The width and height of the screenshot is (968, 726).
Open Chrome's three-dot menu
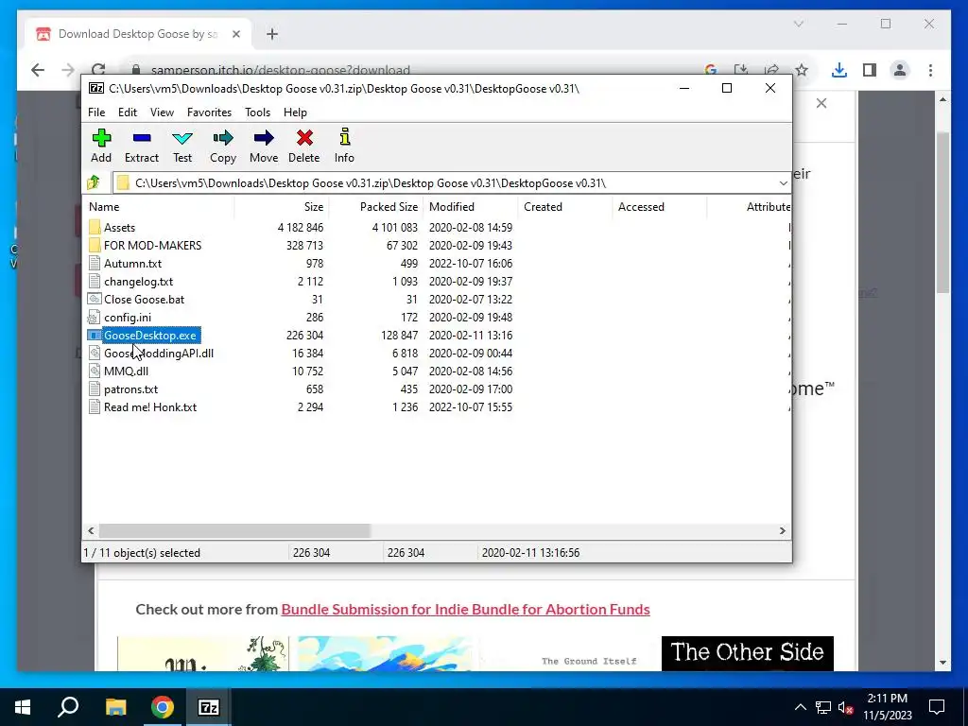(930, 70)
